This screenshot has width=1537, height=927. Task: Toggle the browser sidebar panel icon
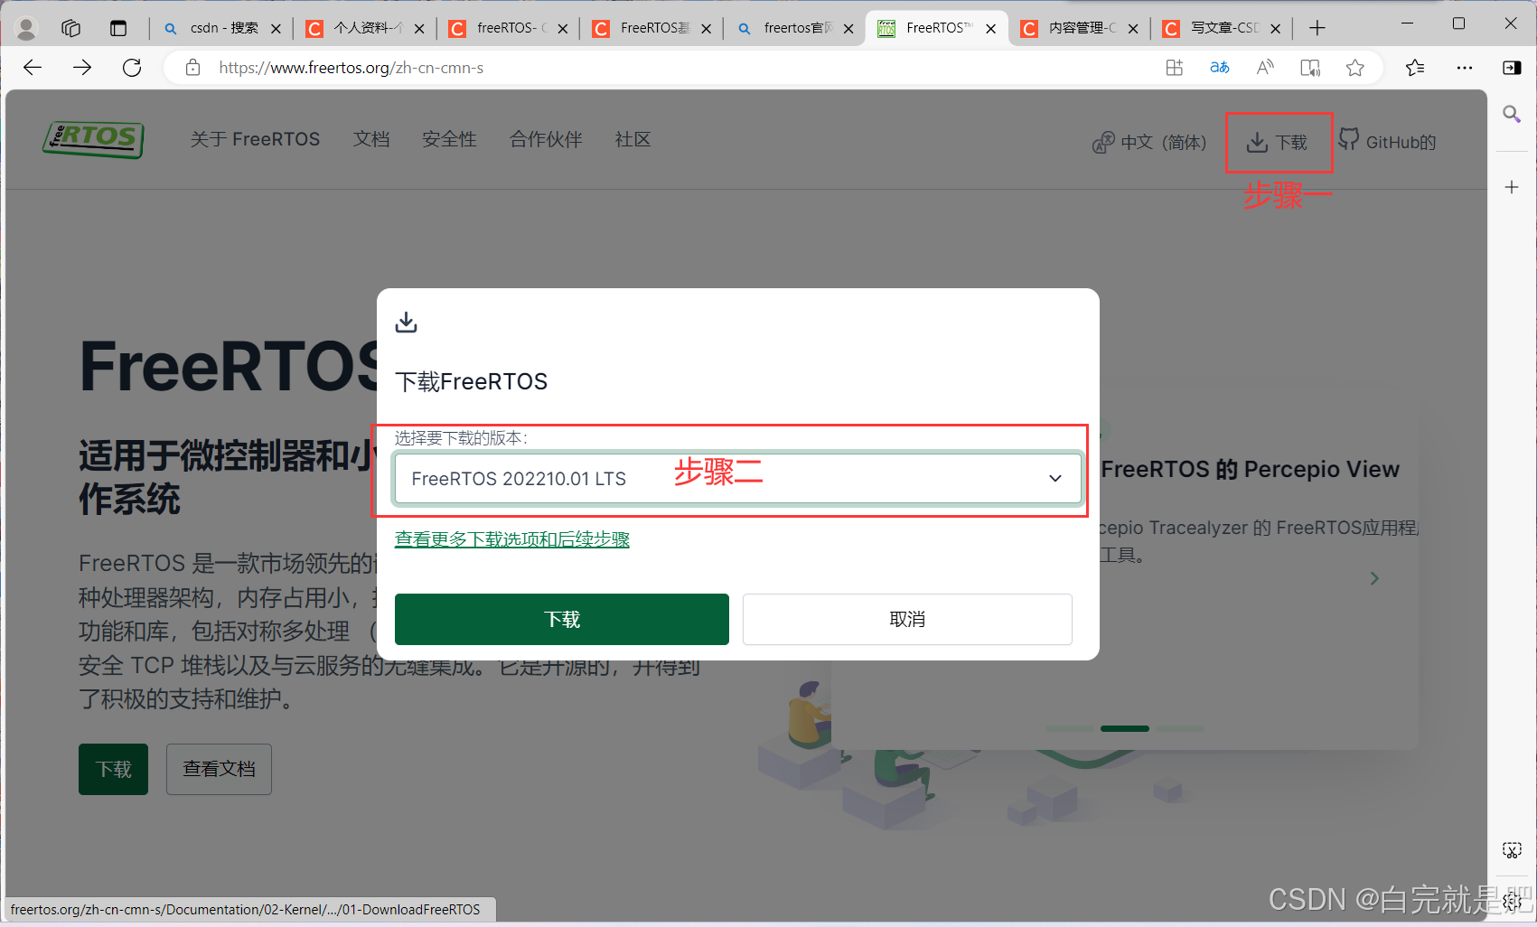pyautogui.click(x=1512, y=68)
